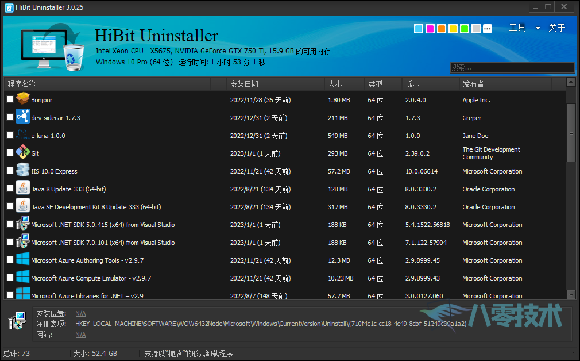Expand the dropdown arrow beside 工具
Screen dimensions: 580x361
click(x=538, y=28)
